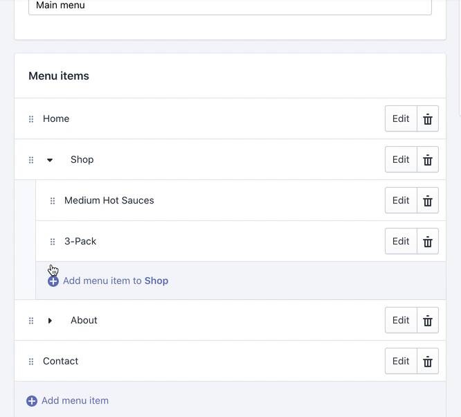Remove Medium Hot Sauces via trash icon
The image size is (461, 417).
click(428, 201)
